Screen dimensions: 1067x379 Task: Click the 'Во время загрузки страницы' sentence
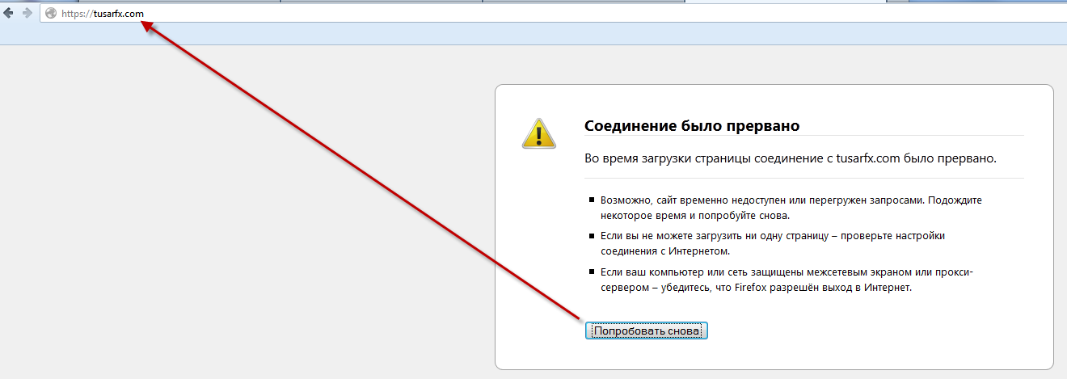coord(791,158)
